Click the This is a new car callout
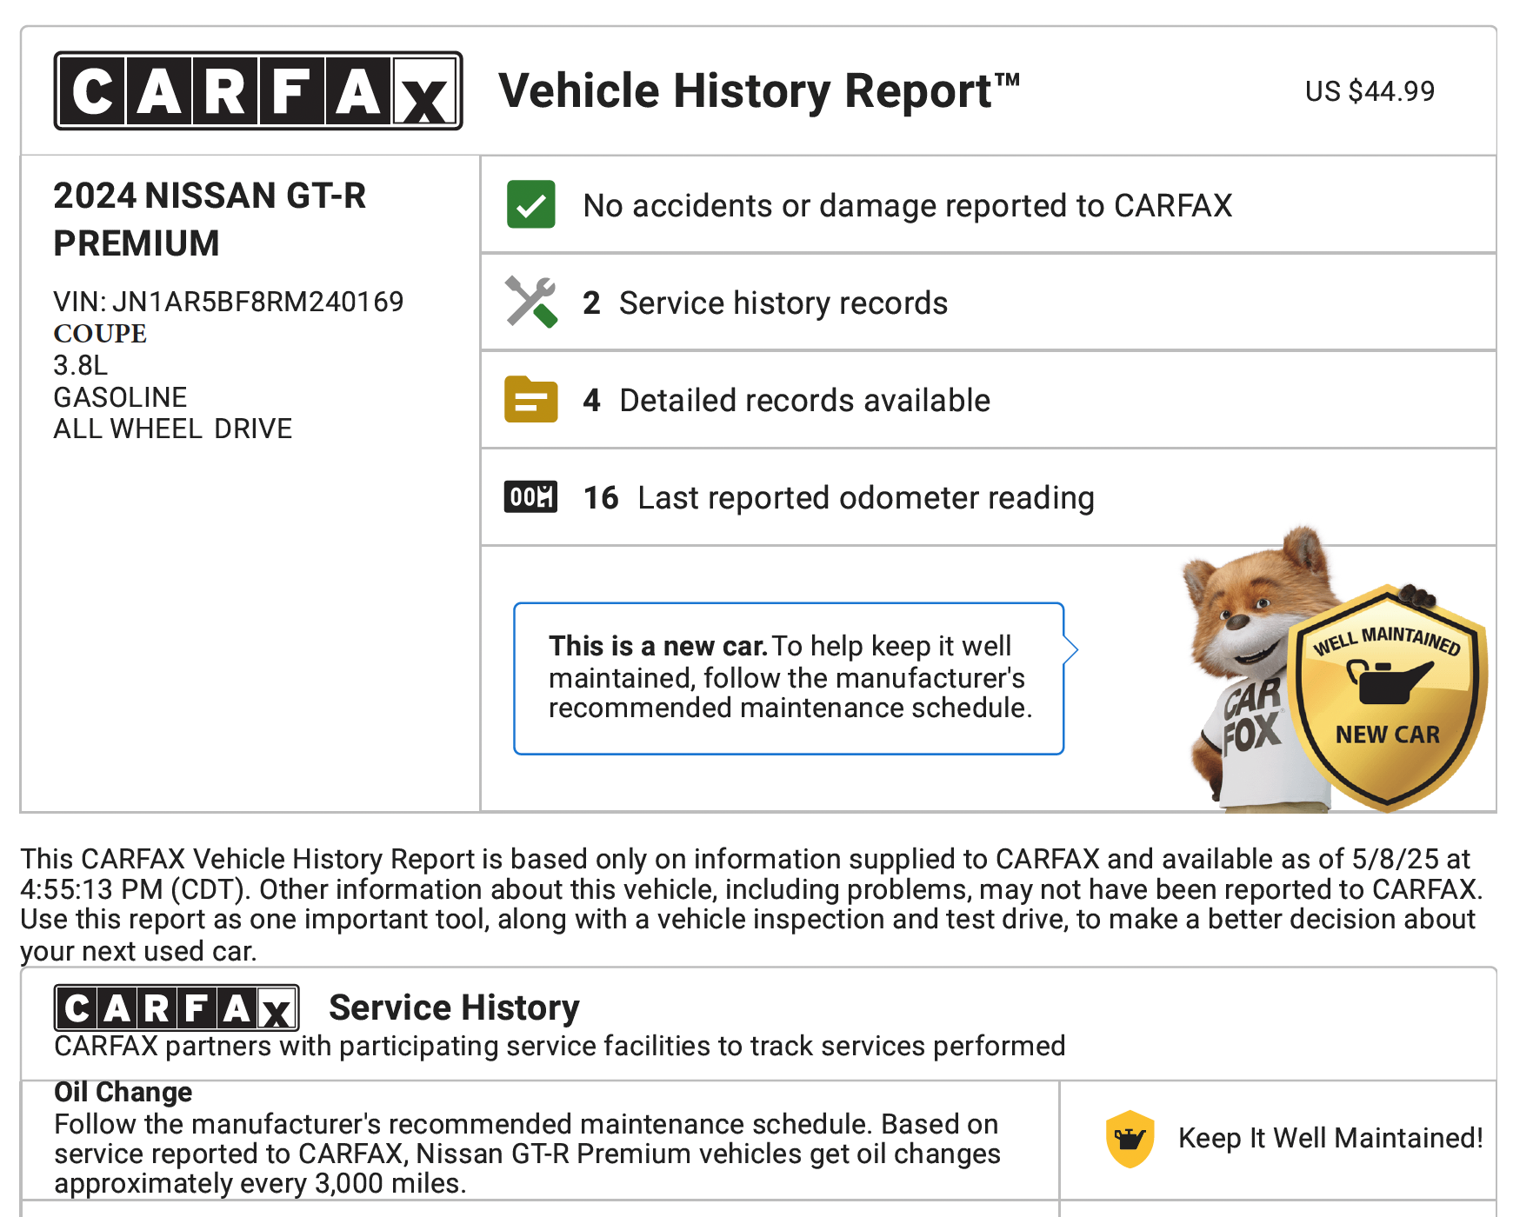The height and width of the screenshot is (1217, 1513). pos(788,677)
